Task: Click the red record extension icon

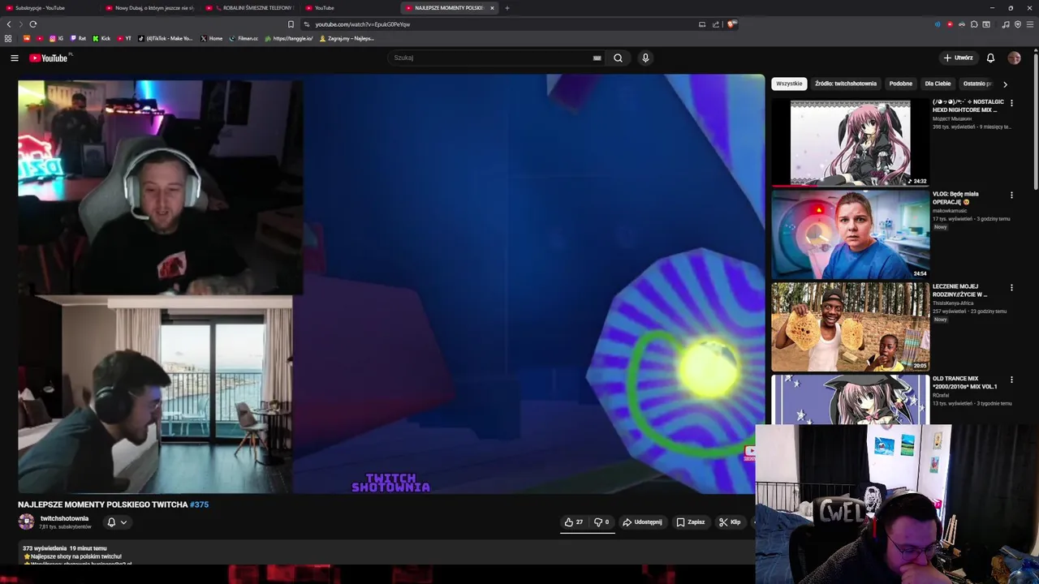Action: [x=950, y=24]
